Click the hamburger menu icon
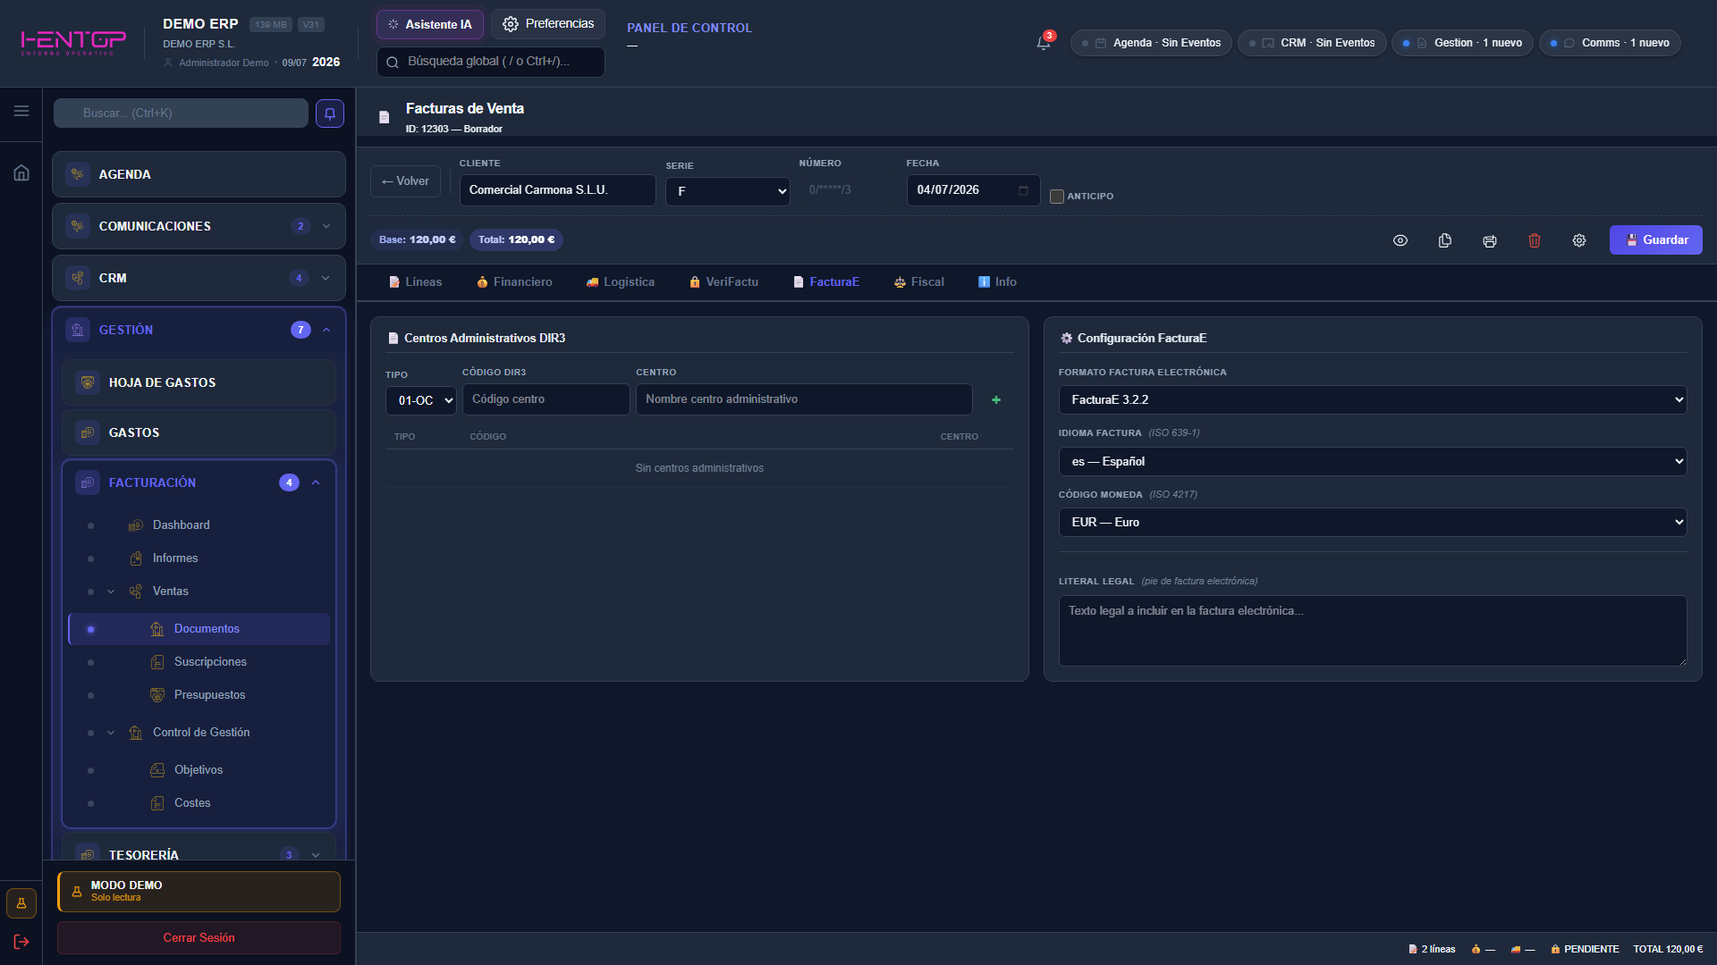The width and height of the screenshot is (1717, 965). click(x=21, y=111)
